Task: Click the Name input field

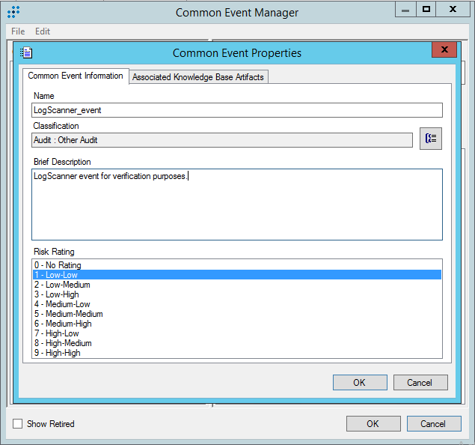Action: coord(236,110)
